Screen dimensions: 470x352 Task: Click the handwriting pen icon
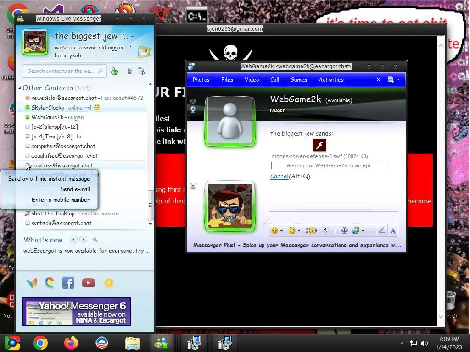click(x=381, y=231)
